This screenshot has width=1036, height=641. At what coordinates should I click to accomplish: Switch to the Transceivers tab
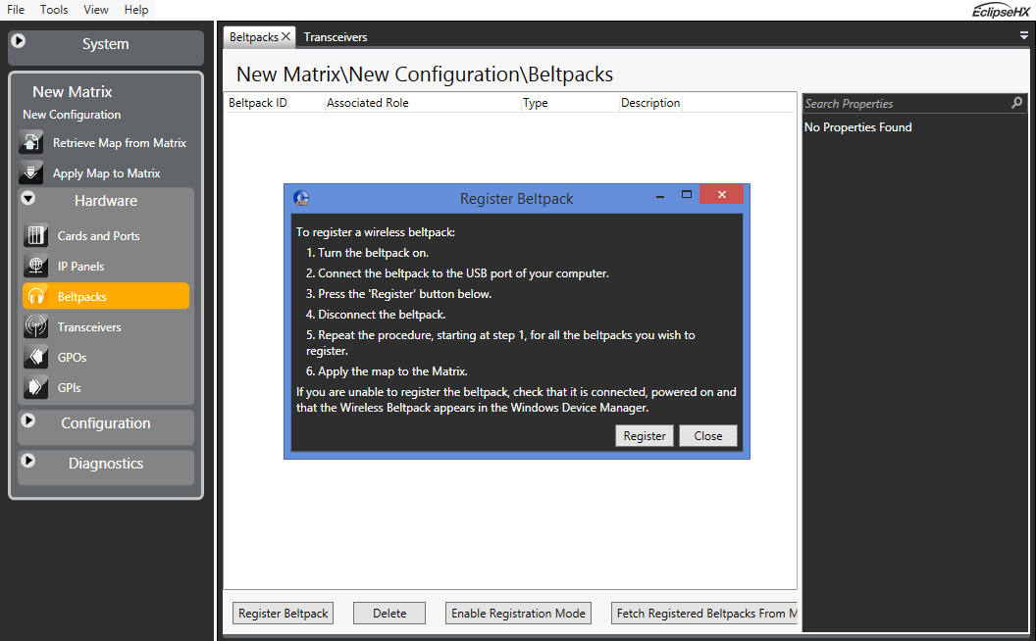coord(336,37)
